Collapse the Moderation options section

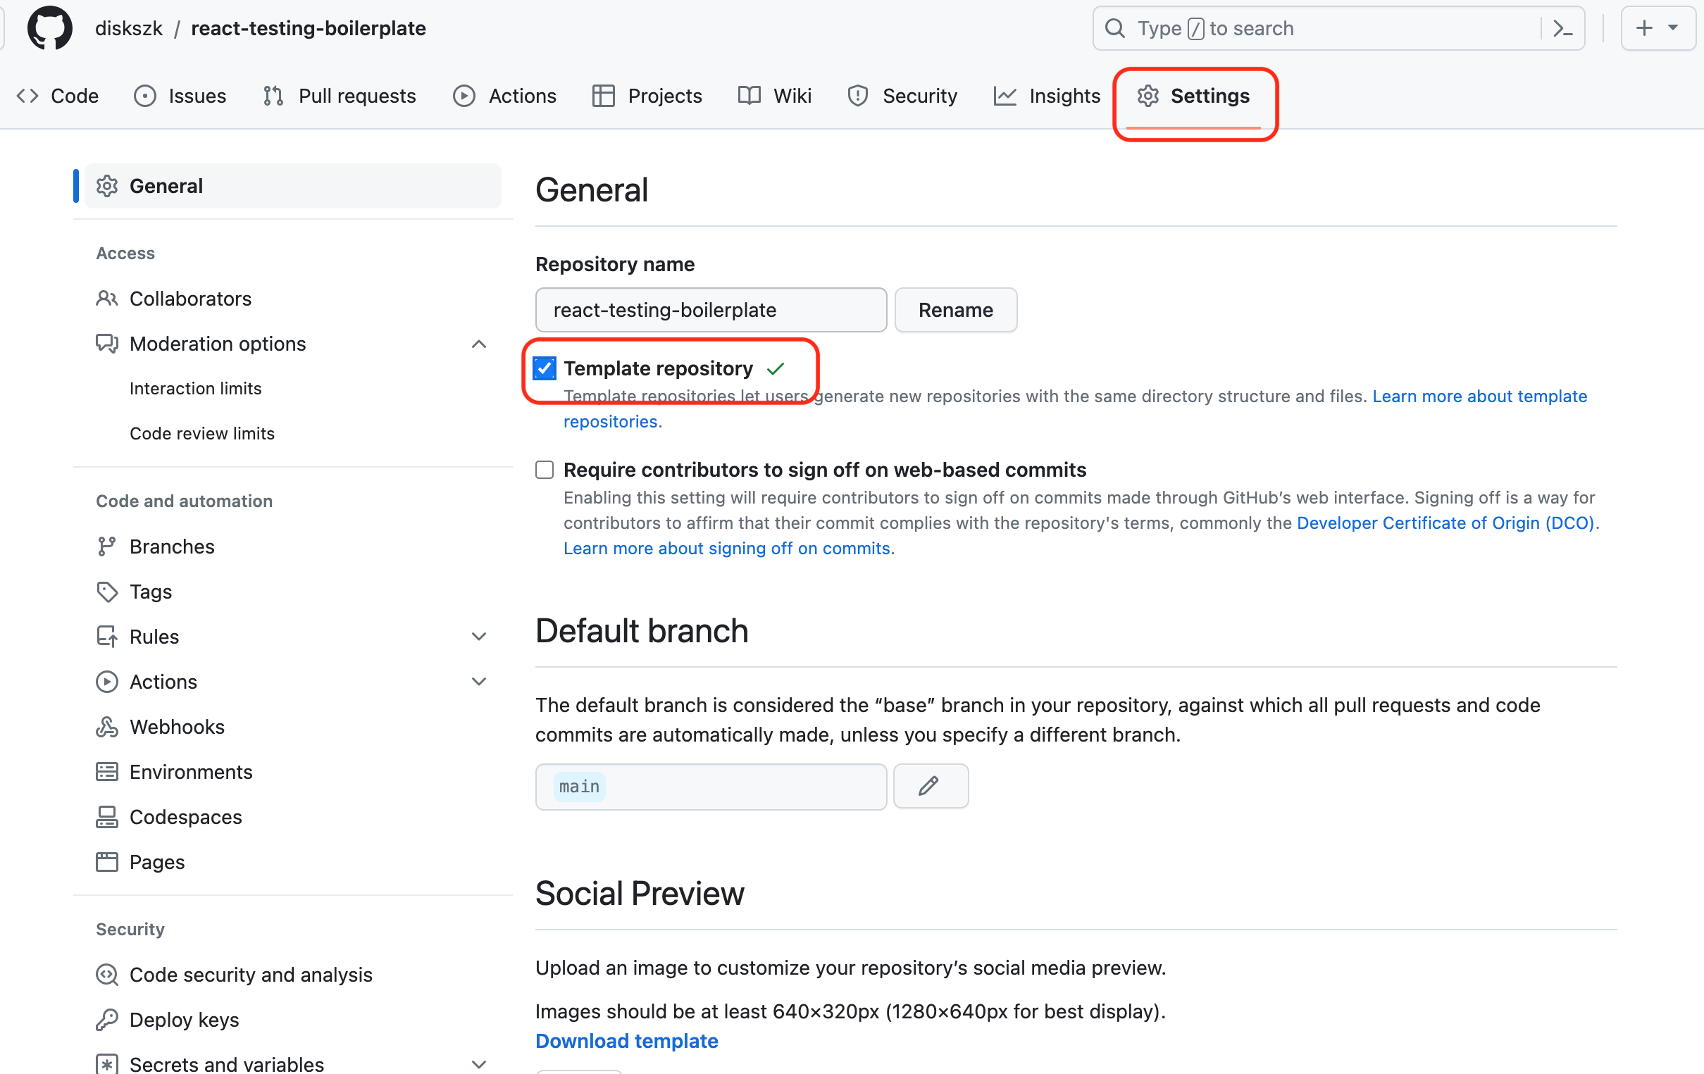(x=479, y=344)
